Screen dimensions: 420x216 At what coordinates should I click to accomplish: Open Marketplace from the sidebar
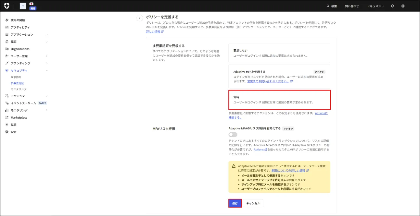tap(19, 117)
